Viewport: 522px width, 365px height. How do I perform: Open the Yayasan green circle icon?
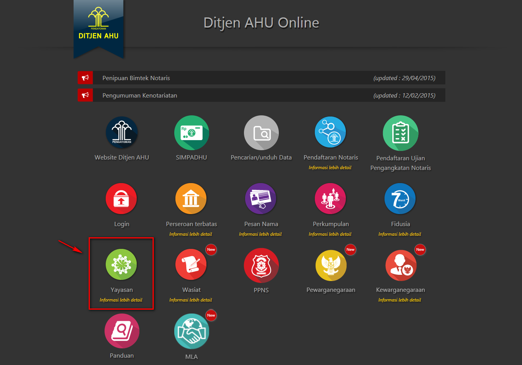tap(121, 264)
